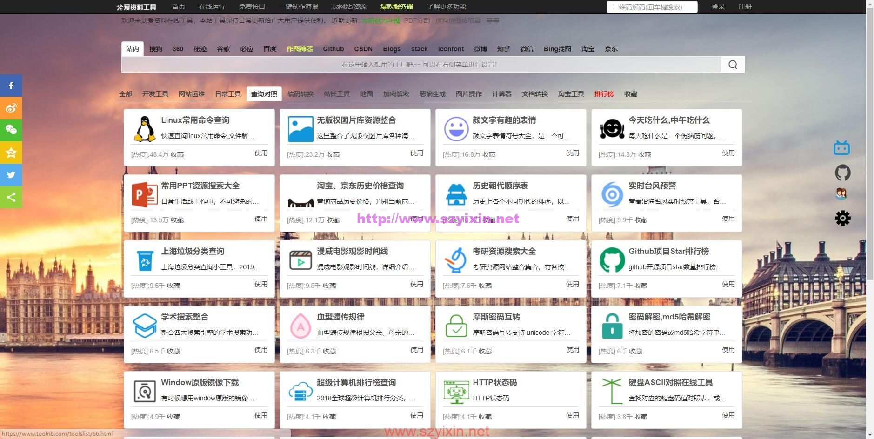Click 收藏 on 血型遗传规律 card
This screenshot has height=439, width=874.
[329, 351]
